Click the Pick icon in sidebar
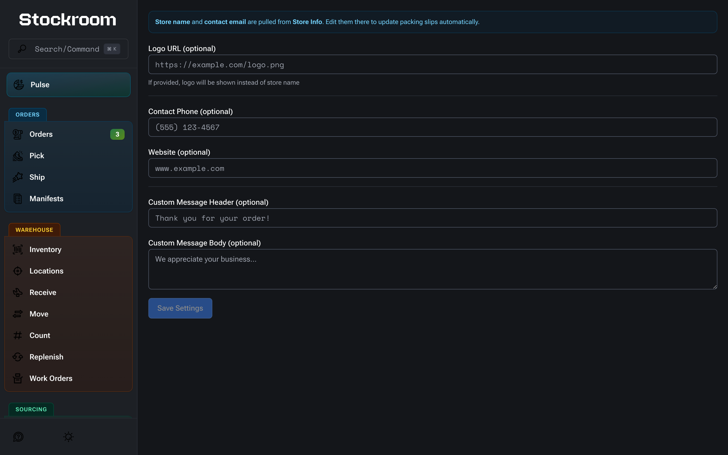 tap(18, 155)
